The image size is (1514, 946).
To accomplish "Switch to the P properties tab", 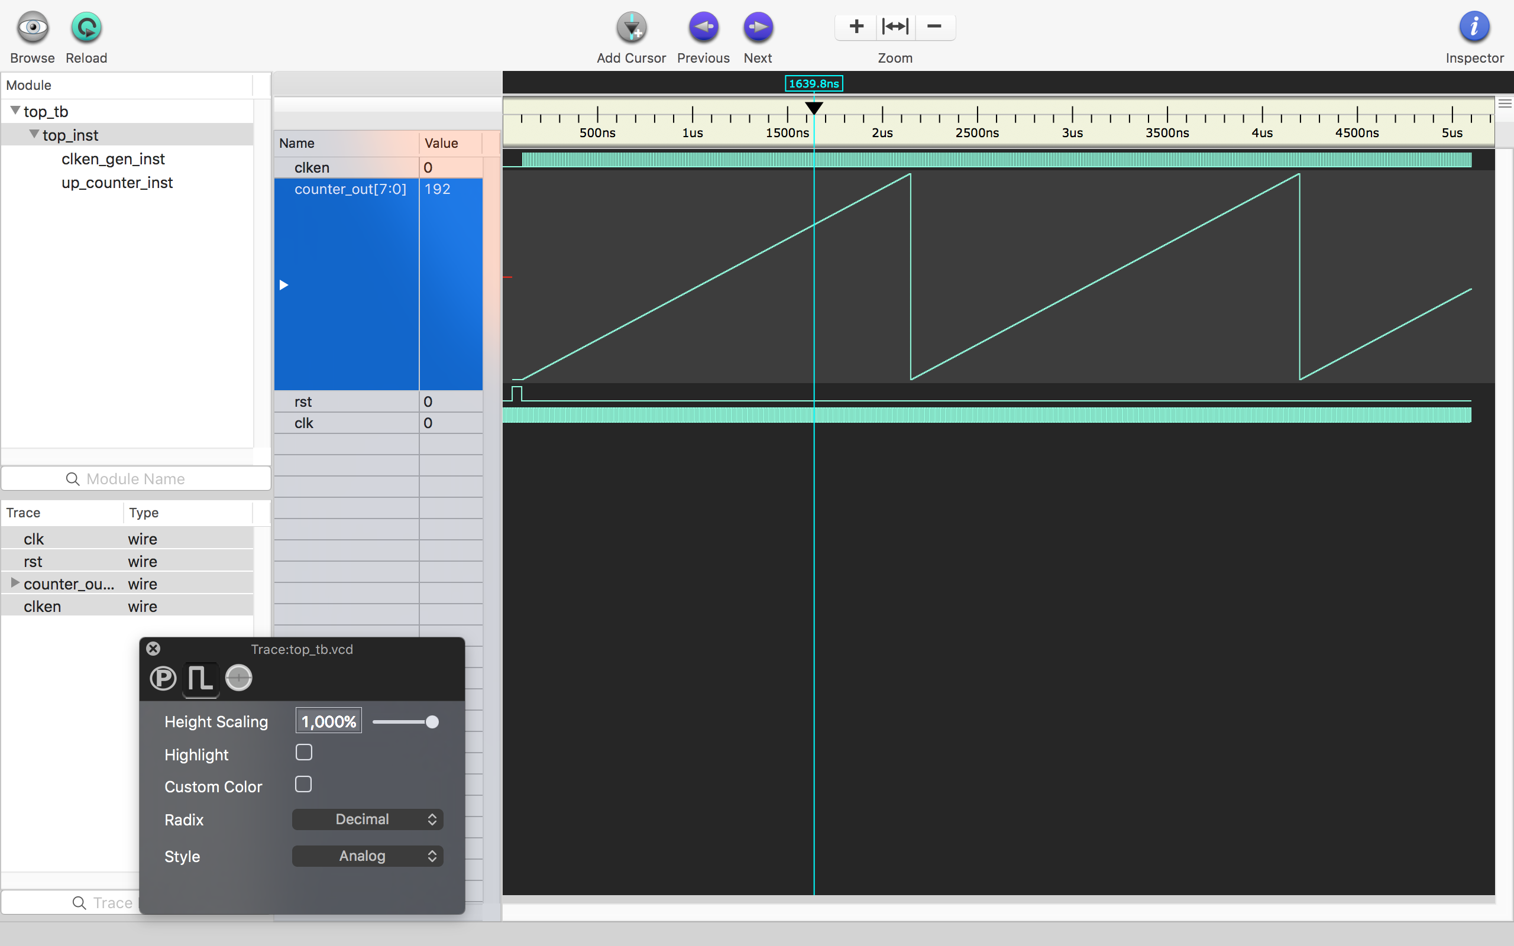I will pyautogui.click(x=163, y=678).
